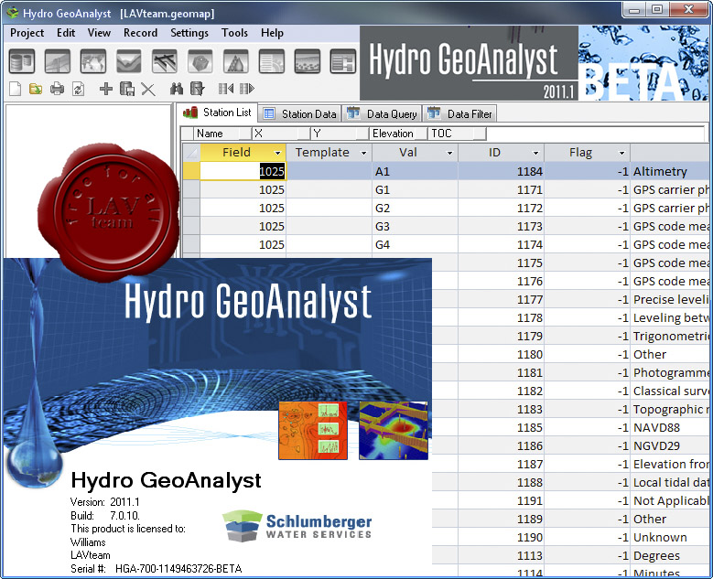Click the 3D heat model thumbnail
The image size is (713, 579).
pos(394,430)
